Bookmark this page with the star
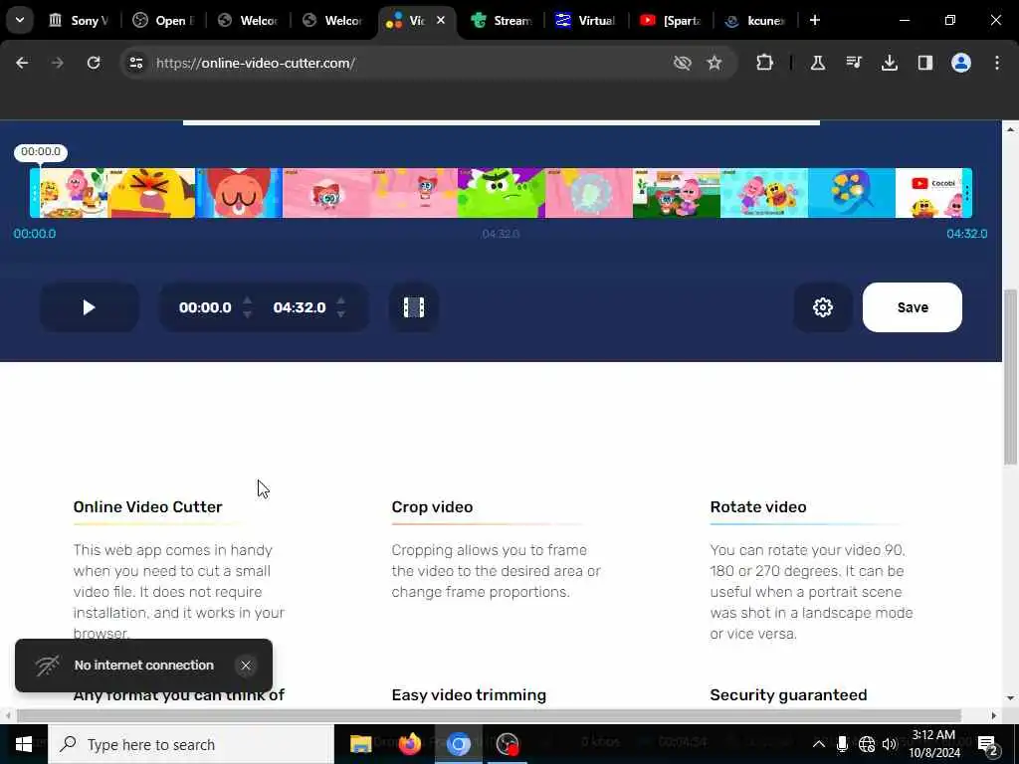 click(x=714, y=63)
